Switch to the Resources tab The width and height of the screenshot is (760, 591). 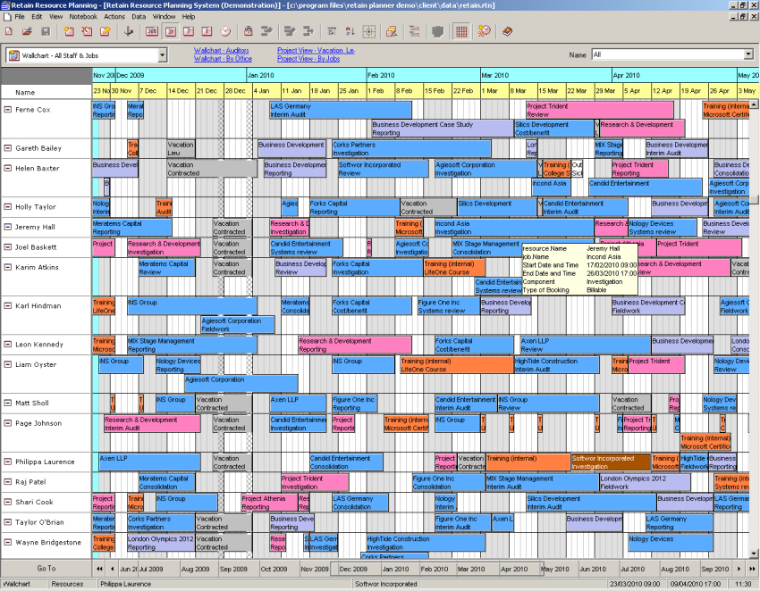click(72, 585)
